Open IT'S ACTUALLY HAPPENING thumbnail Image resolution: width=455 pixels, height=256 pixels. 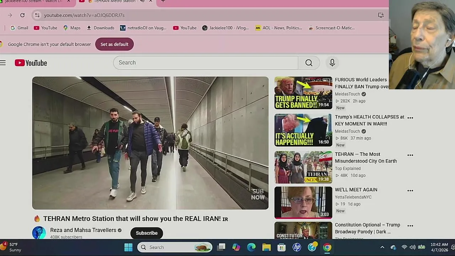coord(303,130)
